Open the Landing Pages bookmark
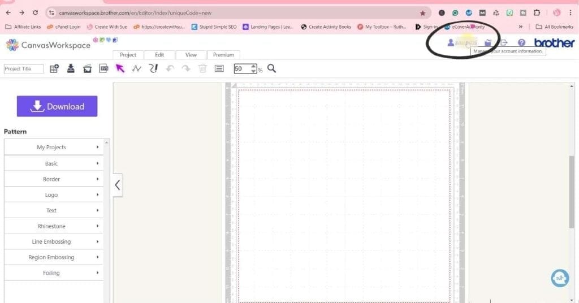579x303 pixels. (x=267, y=27)
